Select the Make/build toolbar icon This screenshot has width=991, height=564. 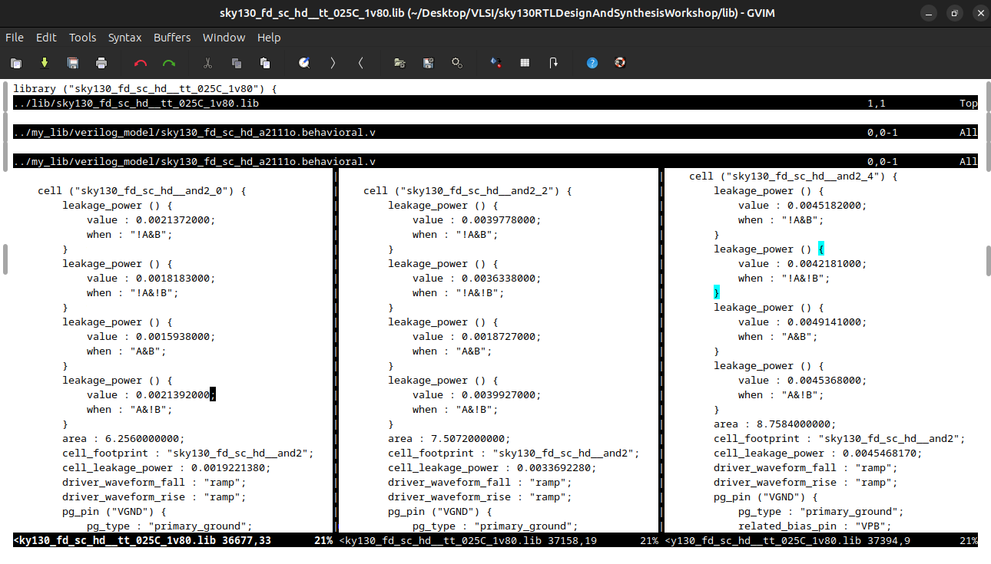pyautogui.click(x=495, y=63)
